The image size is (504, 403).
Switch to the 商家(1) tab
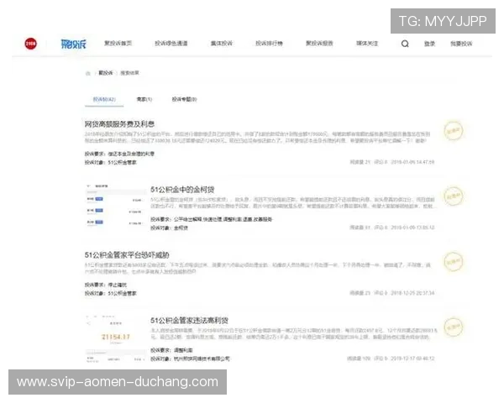[x=144, y=99]
